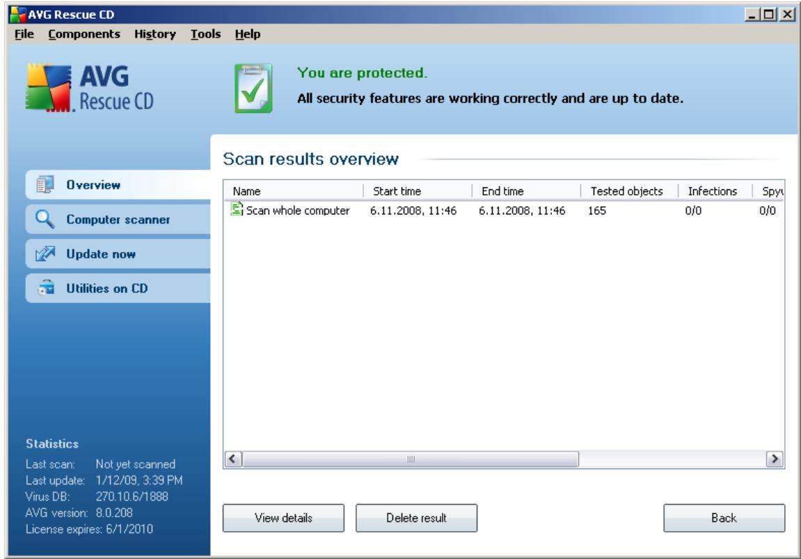Viewport: 801px width, 559px height.
Task: Close the AVG Rescue CD window
Action: click(787, 15)
